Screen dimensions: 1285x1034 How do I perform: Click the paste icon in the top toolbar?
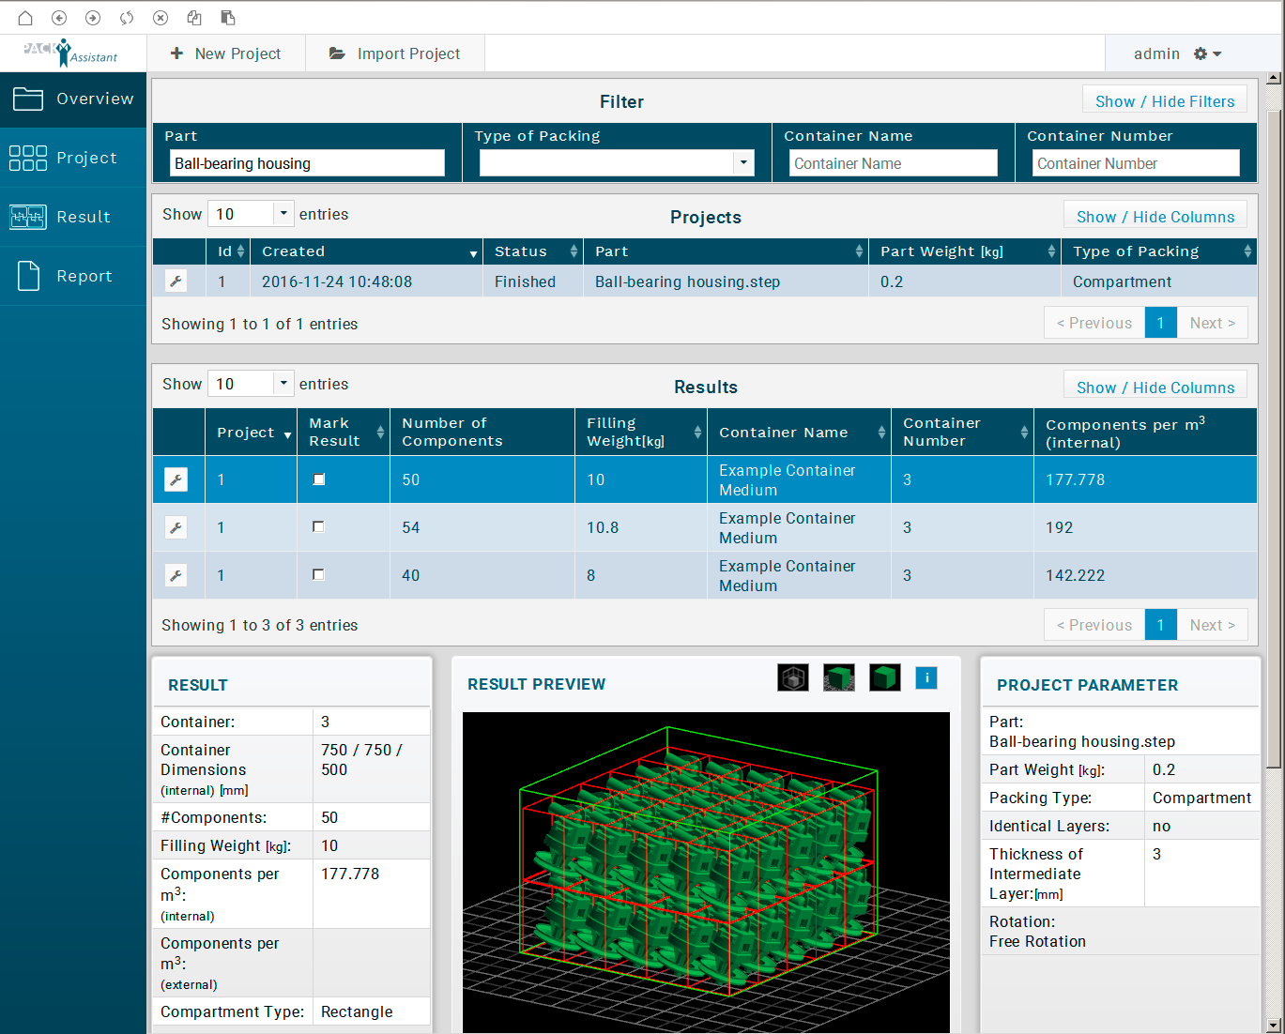[x=228, y=18]
